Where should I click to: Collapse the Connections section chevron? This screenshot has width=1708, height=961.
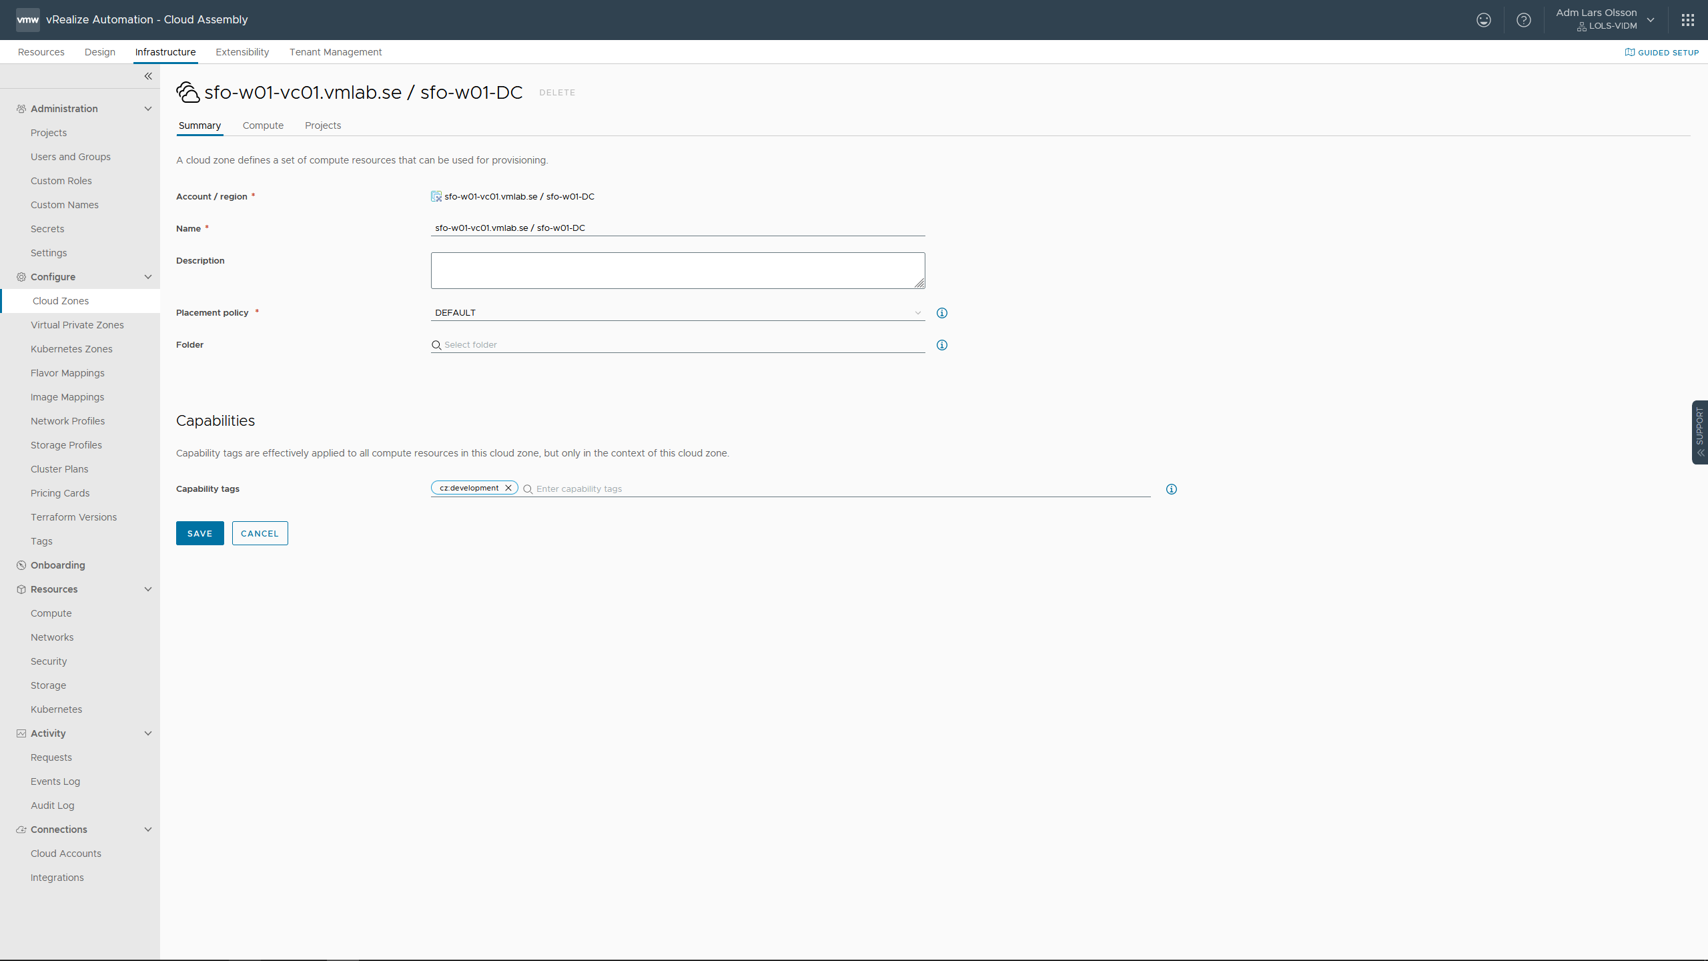point(148,830)
